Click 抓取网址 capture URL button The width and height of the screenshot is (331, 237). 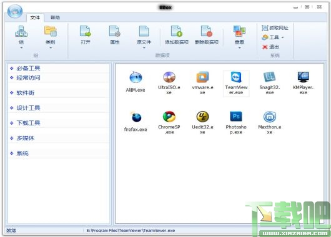pos(275,28)
